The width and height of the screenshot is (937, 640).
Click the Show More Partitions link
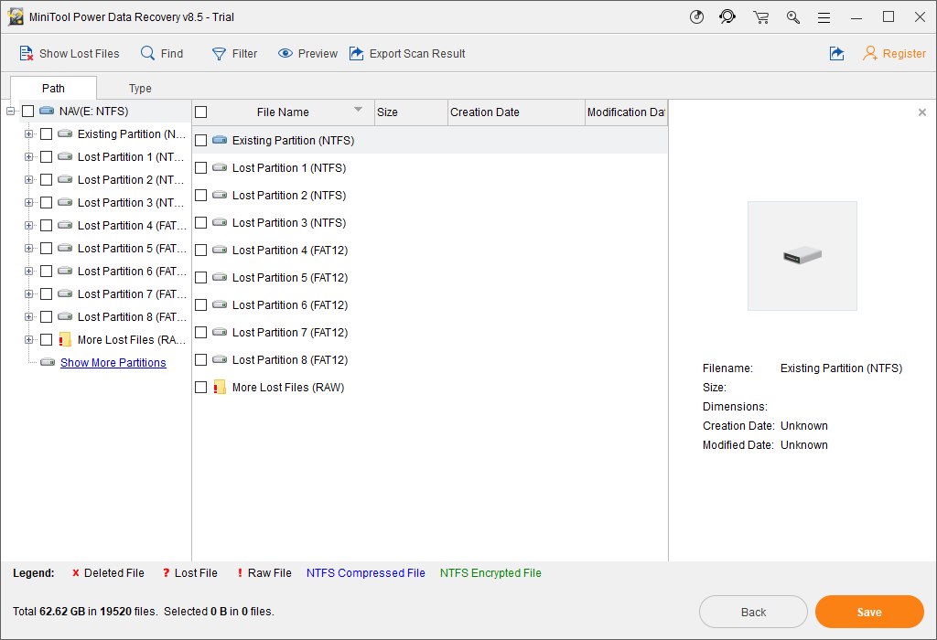tap(113, 363)
